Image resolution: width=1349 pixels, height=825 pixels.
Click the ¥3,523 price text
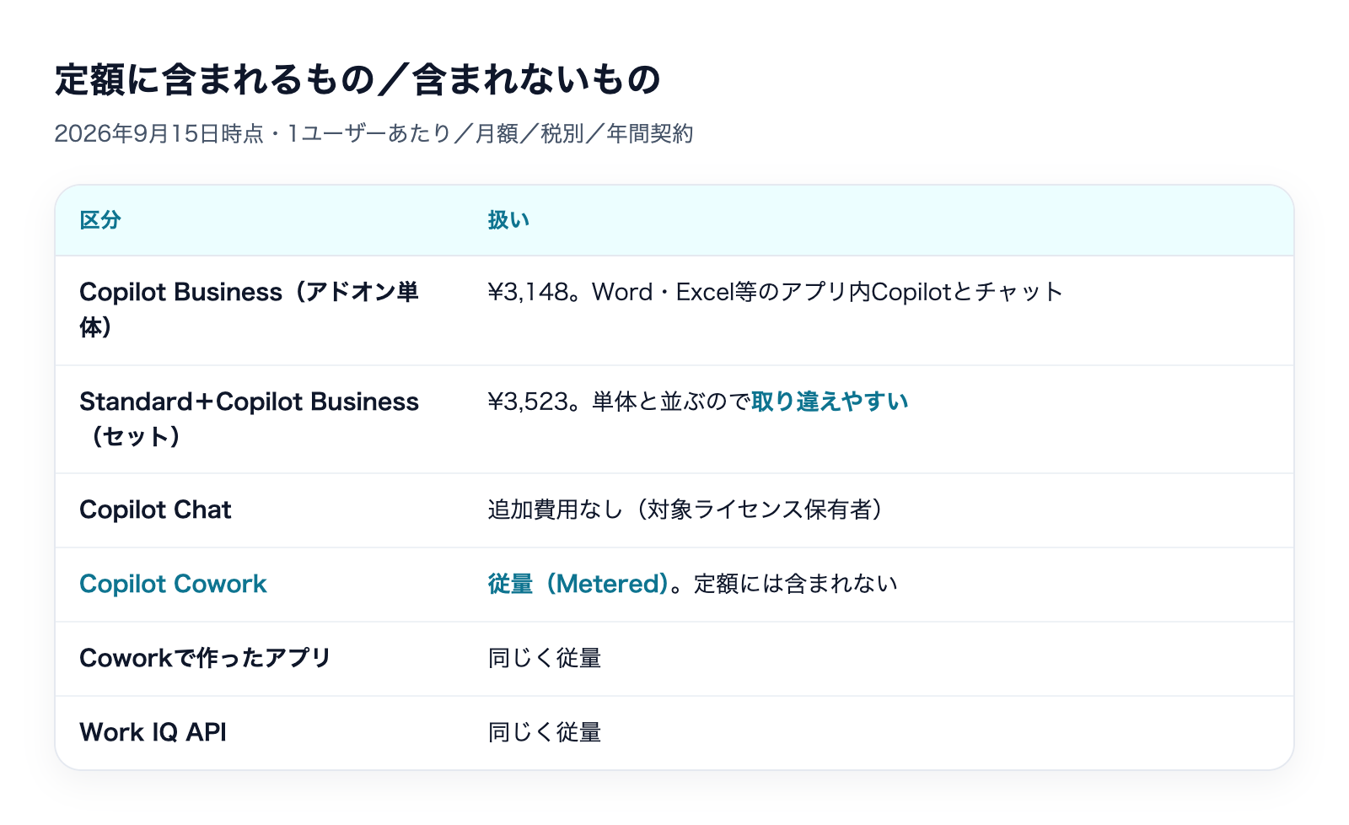[x=528, y=402]
